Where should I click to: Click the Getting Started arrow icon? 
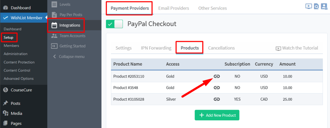point(54,46)
